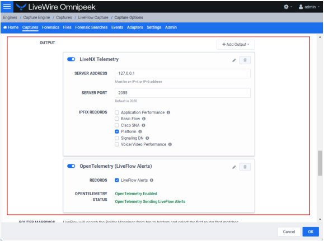324x241 pixels.
Task: Open the Forensic Searches tab
Action: click(x=91, y=27)
